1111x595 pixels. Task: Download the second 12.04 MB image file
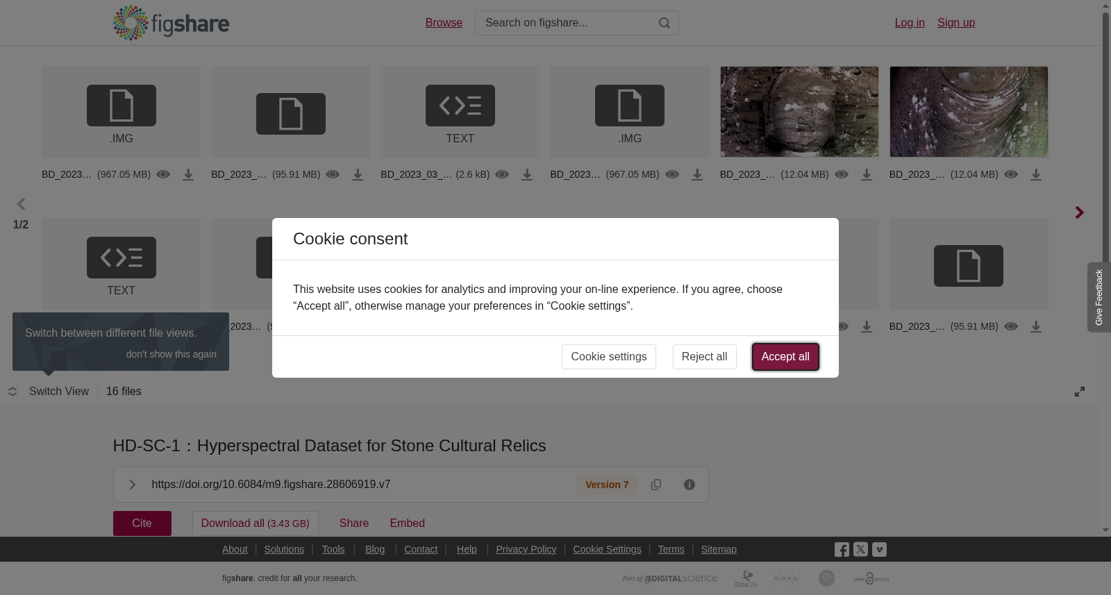(1036, 175)
